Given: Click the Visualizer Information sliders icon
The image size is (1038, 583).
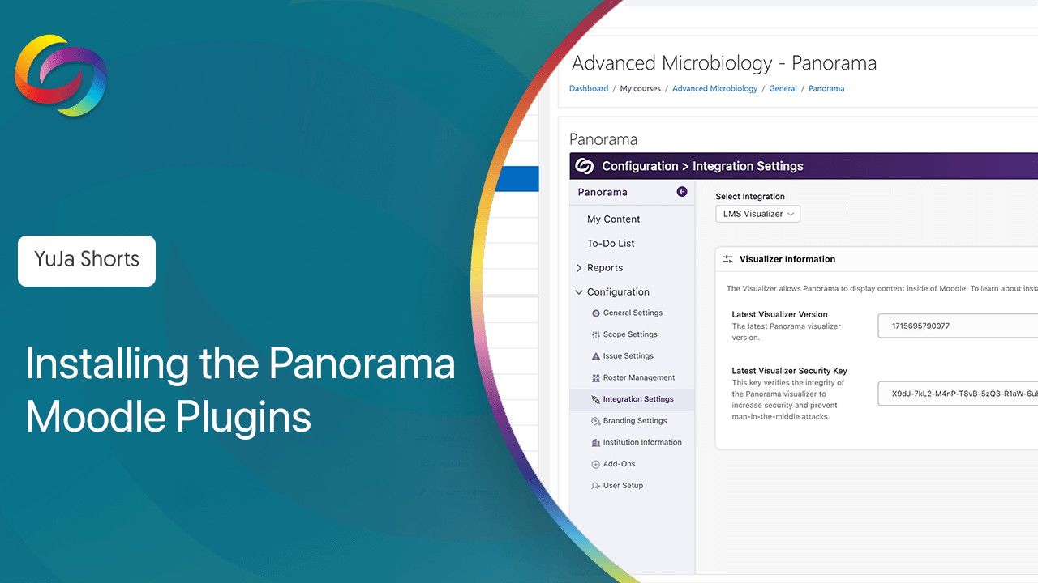Looking at the screenshot, I should (x=727, y=259).
